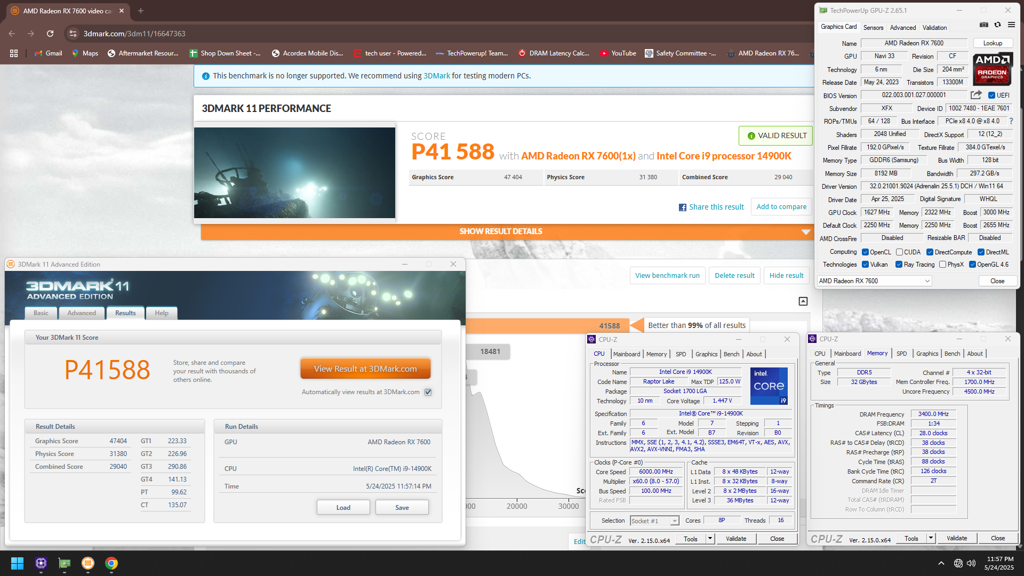Toggle the DirectCompute checkbox
The width and height of the screenshot is (1024, 576).
click(x=930, y=252)
